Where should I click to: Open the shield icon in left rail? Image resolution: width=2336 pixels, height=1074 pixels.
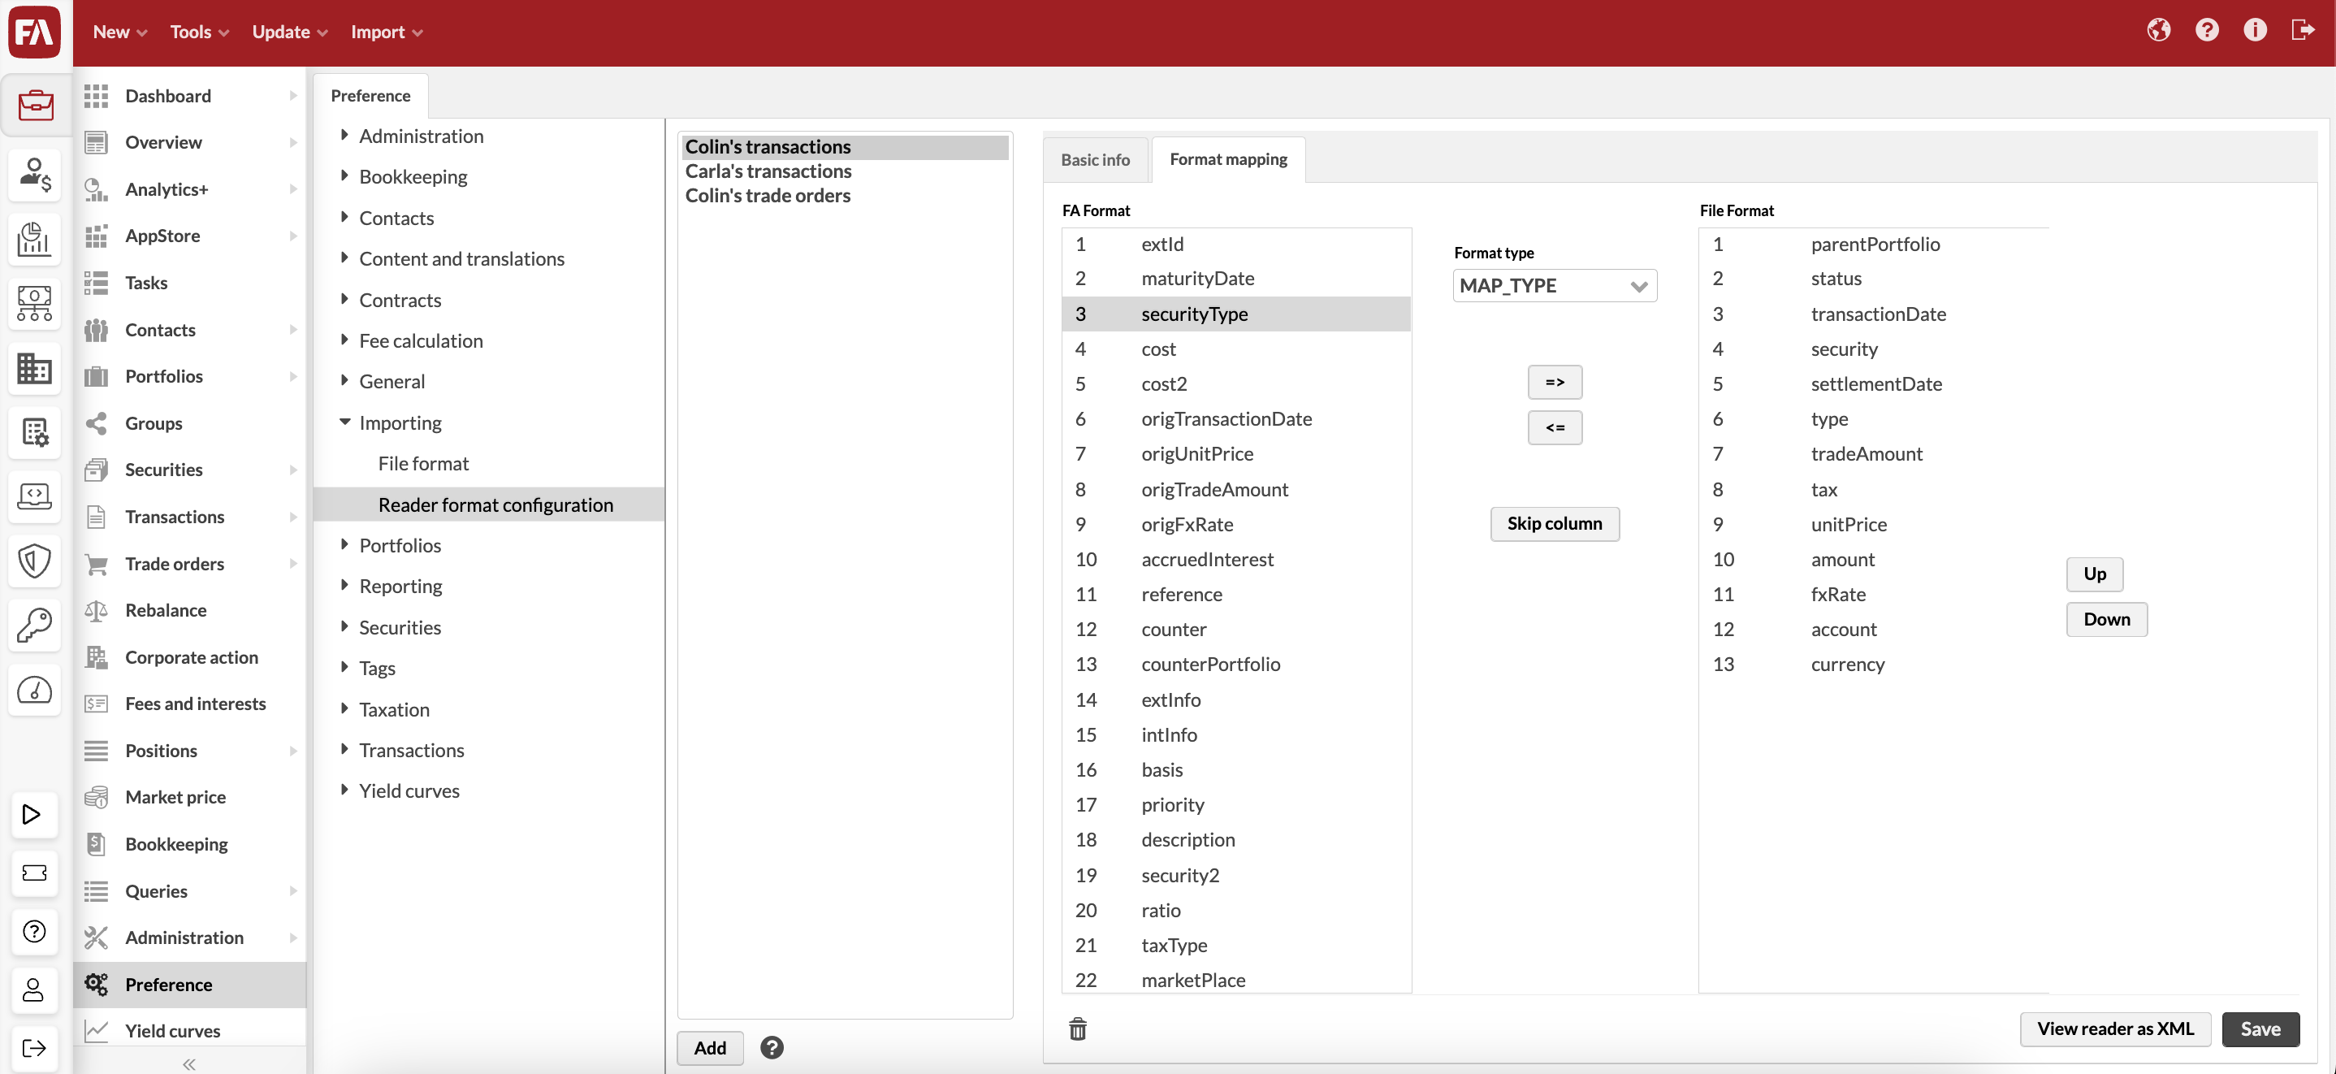point(34,561)
